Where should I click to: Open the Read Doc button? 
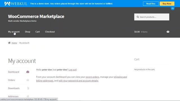pos(151,4)
